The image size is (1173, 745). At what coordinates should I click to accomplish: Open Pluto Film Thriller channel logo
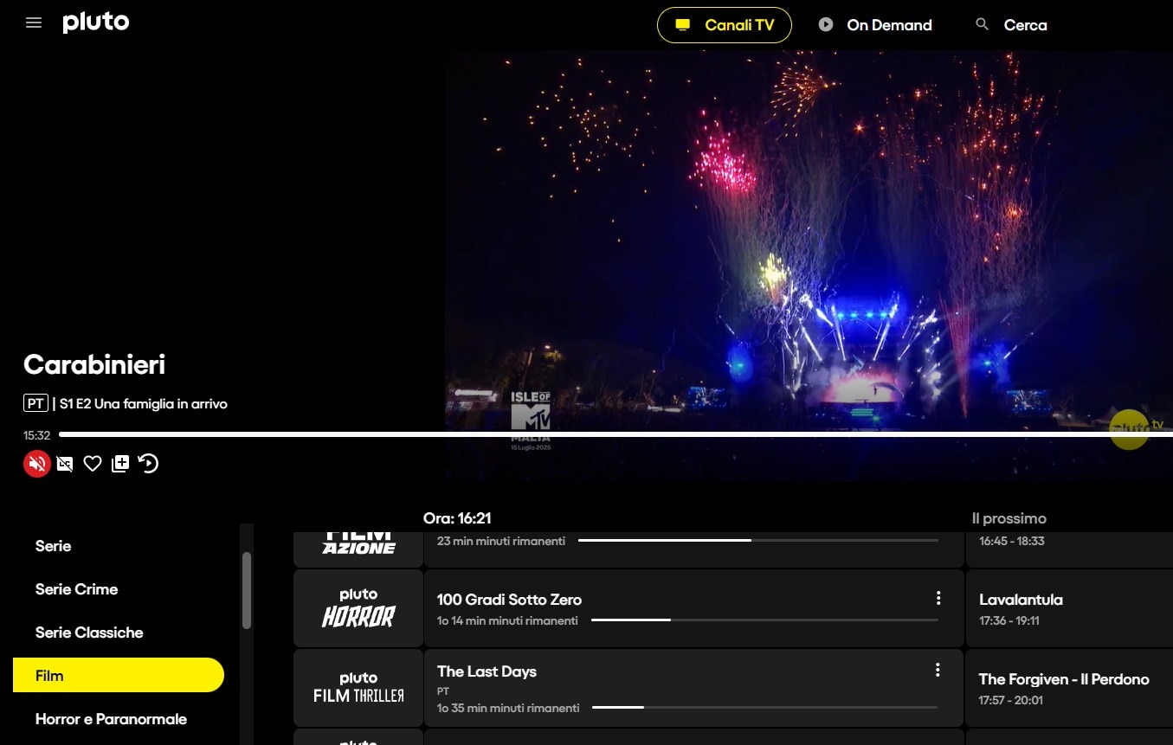point(358,688)
